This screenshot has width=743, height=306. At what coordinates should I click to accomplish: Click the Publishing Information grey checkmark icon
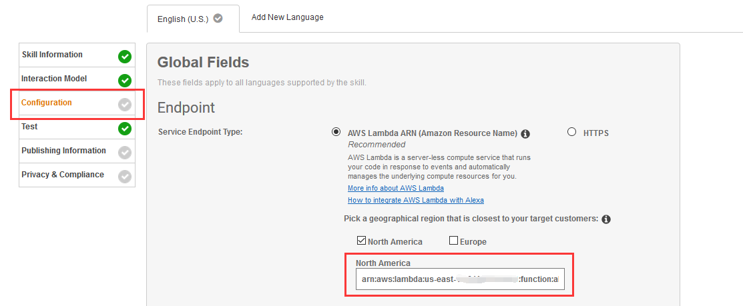point(125,153)
